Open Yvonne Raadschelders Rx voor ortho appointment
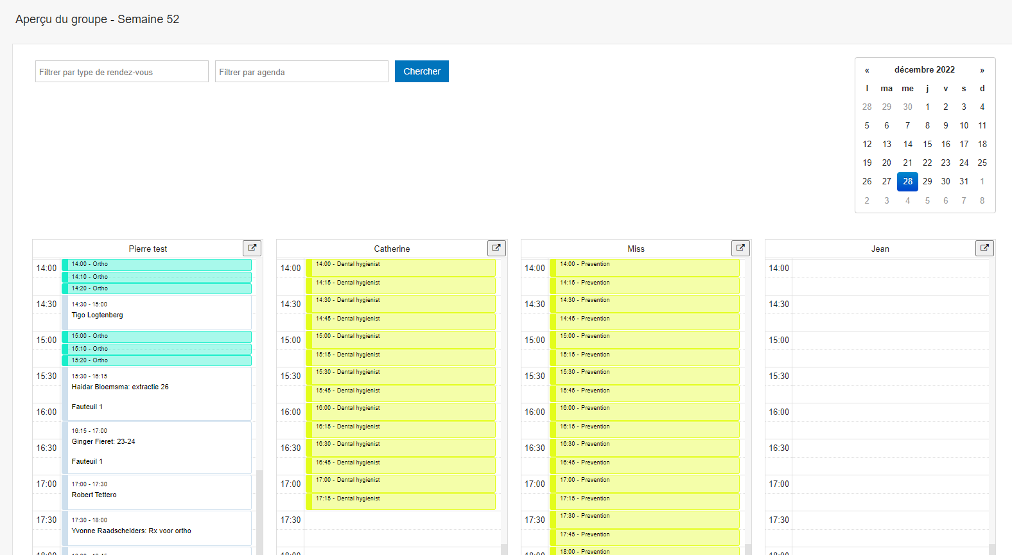 pyautogui.click(x=157, y=528)
